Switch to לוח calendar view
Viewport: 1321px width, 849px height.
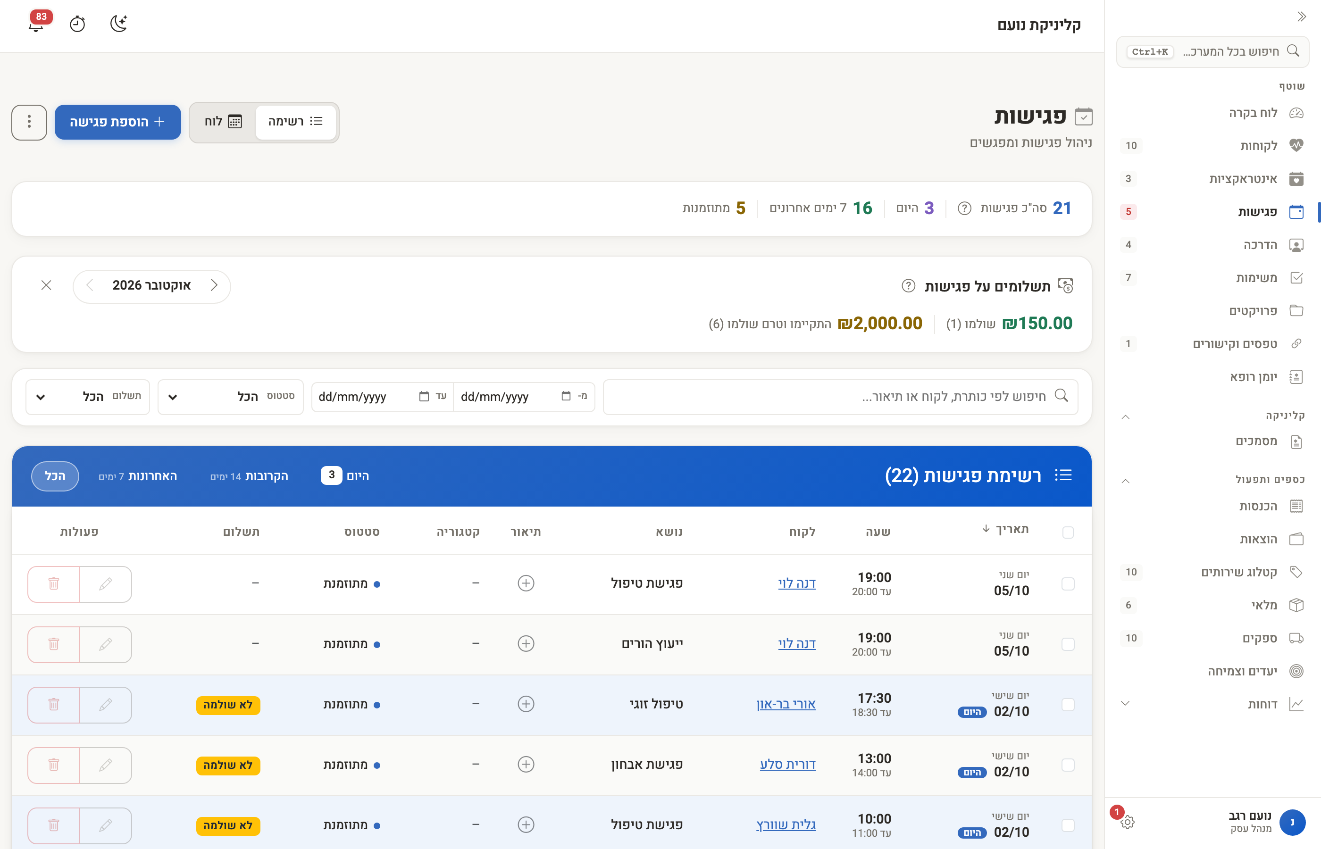pyautogui.click(x=223, y=121)
